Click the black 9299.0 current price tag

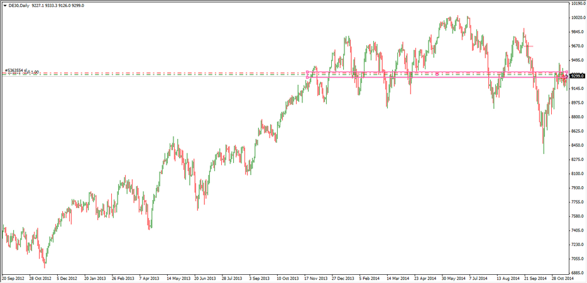pos(578,75)
